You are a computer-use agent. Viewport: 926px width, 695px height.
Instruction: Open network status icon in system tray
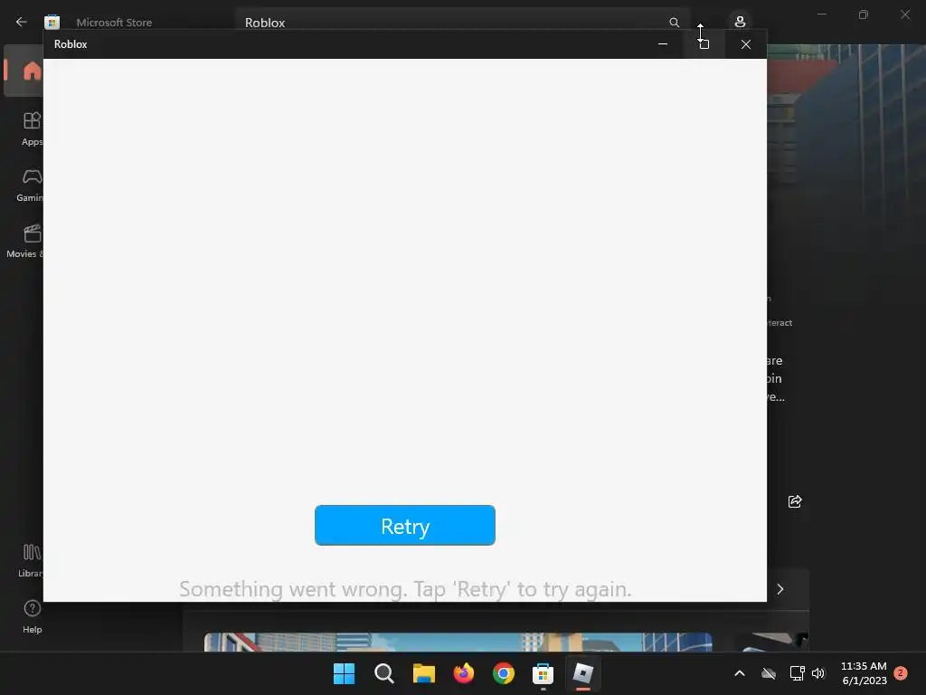[797, 673]
